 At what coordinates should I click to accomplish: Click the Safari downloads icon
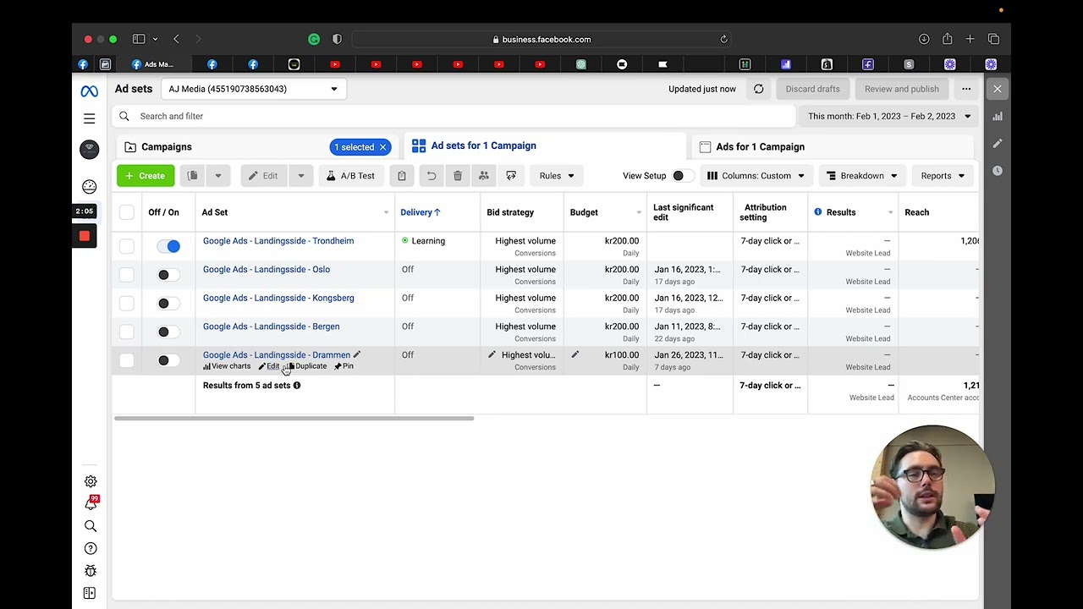click(924, 39)
